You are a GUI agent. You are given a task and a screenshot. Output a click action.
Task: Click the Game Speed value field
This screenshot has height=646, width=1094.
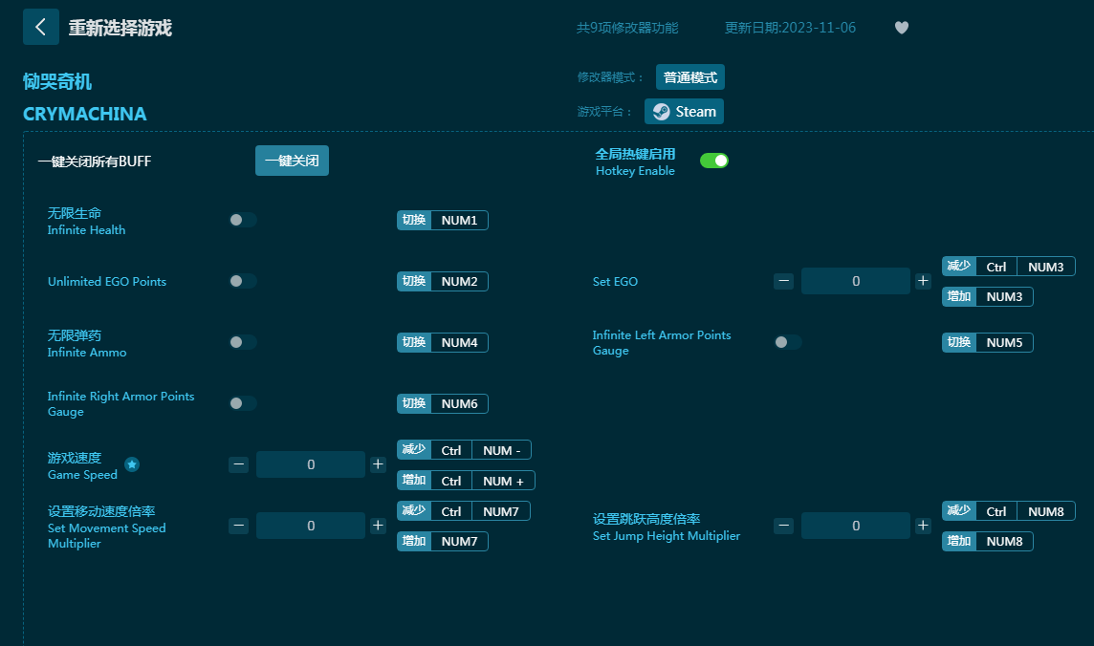pos(311,464)
